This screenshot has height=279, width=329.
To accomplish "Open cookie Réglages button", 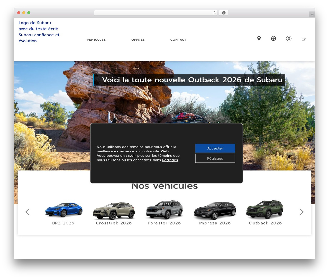I will pos(215,158).
